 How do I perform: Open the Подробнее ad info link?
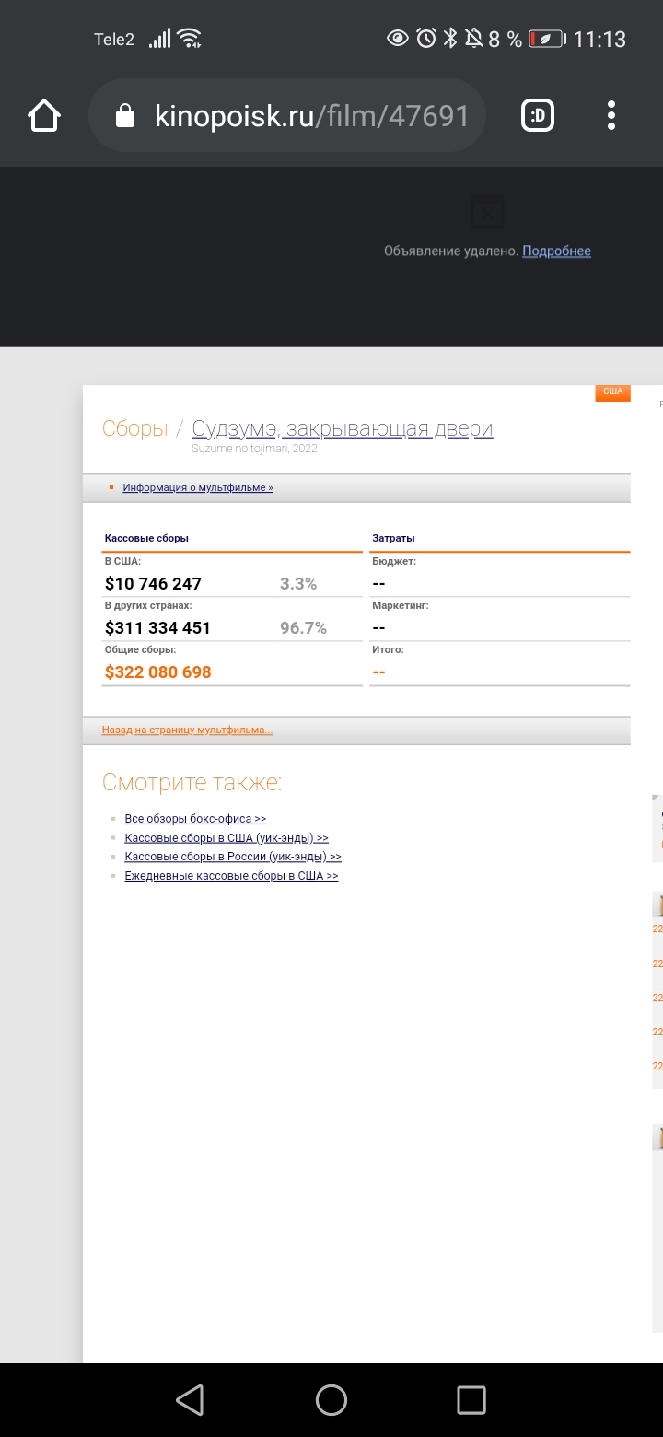tap(556, 251)
